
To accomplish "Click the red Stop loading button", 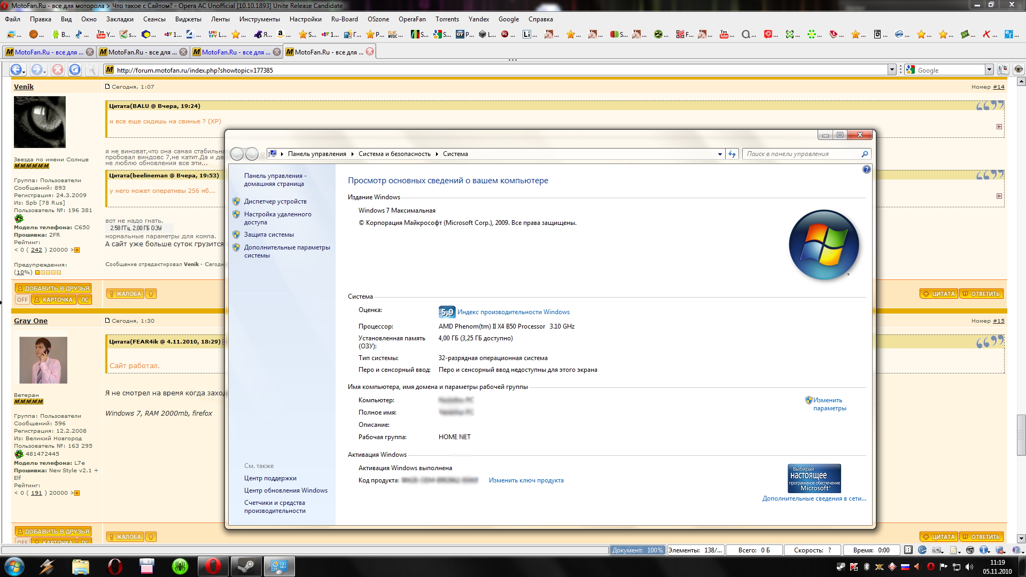I will coord(58,70).
